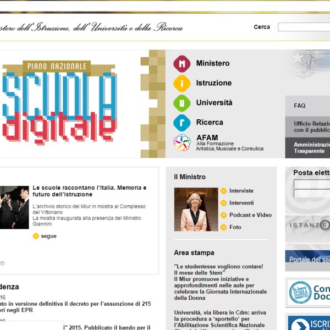330x330 pixels.
Task: Click the red Ministero M icon
Action: coord(182,64)
